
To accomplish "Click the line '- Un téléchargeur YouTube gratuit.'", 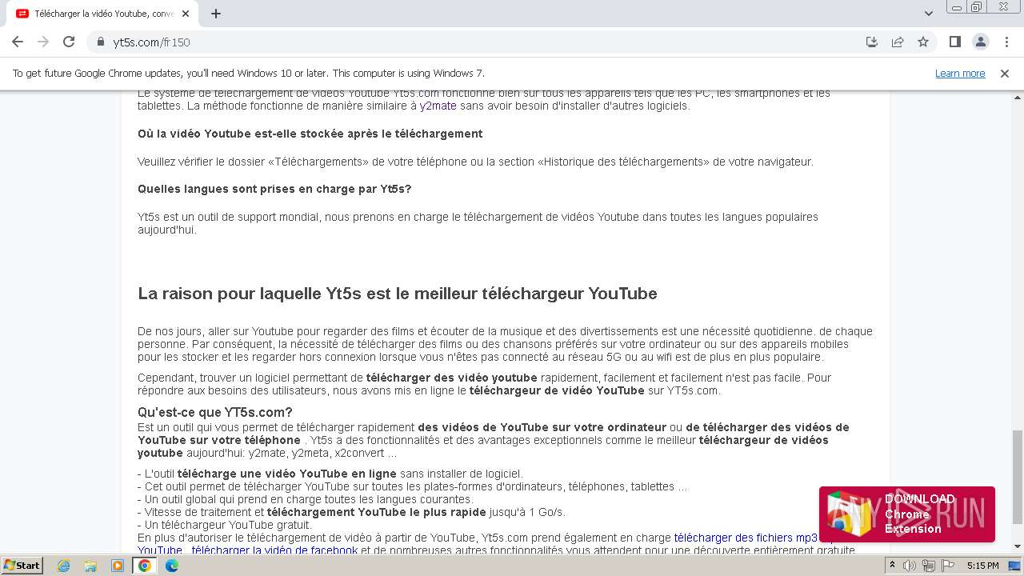I will click(225, 525).
